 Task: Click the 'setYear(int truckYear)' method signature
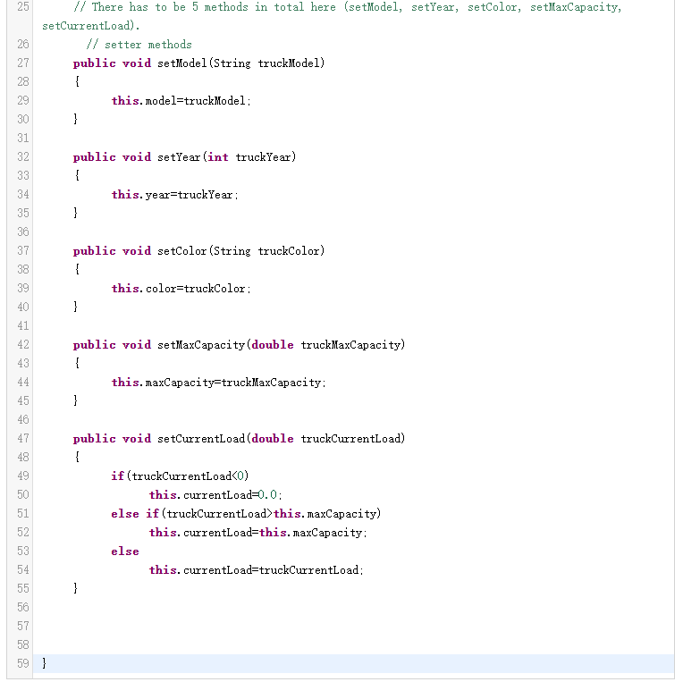coord(226,156)
